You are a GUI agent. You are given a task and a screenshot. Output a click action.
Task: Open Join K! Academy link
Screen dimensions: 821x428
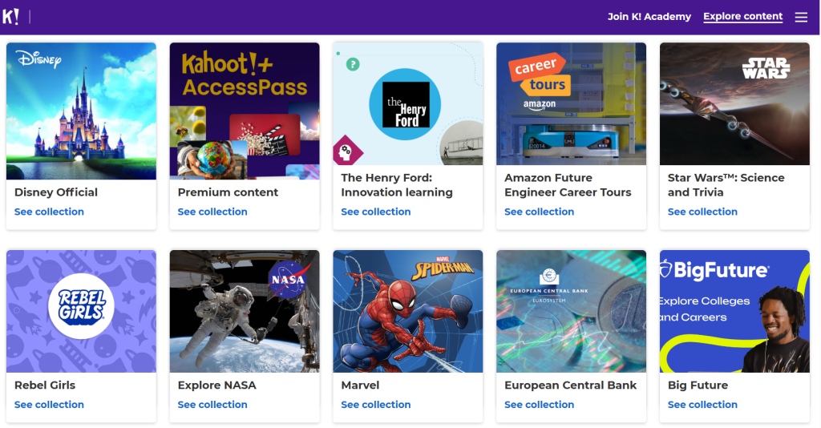point(649,17)
